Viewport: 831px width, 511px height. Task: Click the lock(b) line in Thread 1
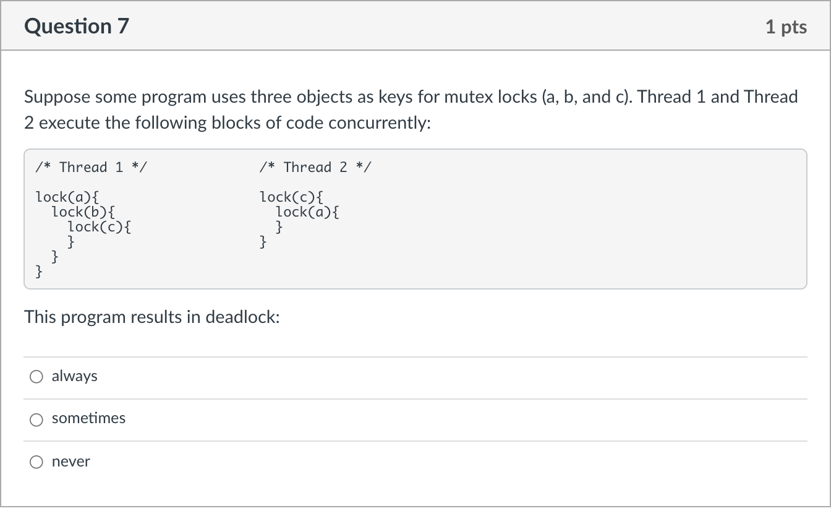[83, 212]
